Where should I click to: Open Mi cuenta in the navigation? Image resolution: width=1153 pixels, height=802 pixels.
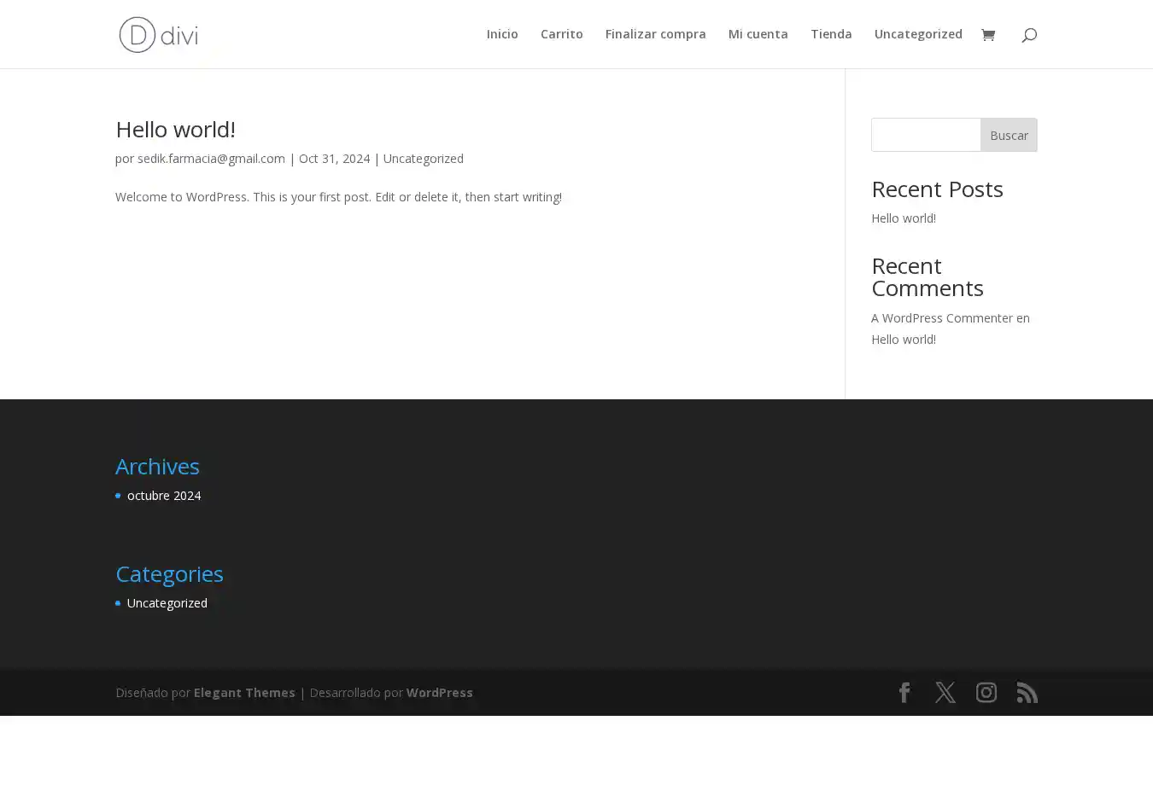(758, 34)
